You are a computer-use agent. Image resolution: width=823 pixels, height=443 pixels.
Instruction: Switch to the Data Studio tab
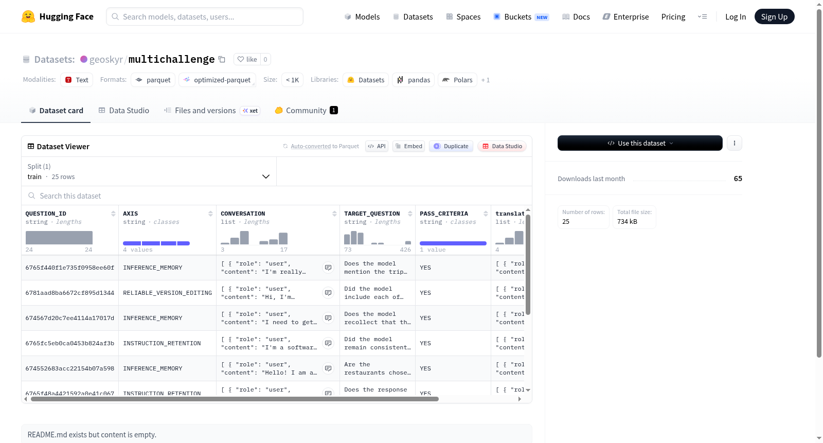tap(124, 110)
